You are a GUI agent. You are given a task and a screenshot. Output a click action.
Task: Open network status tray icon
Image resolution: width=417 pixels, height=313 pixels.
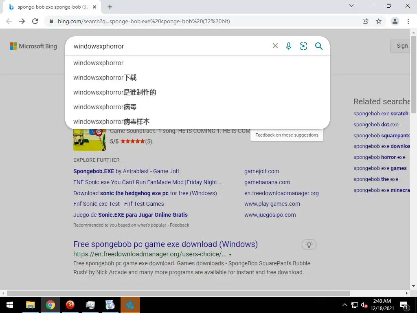pyautogui.click(x=355, y=305)
